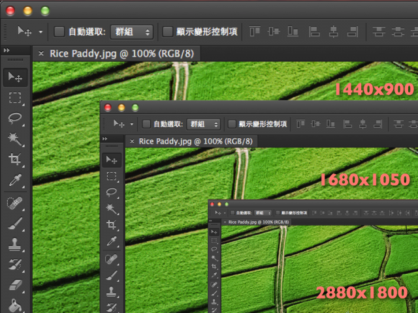Click distribute top edges icon in the largest window

379,31
